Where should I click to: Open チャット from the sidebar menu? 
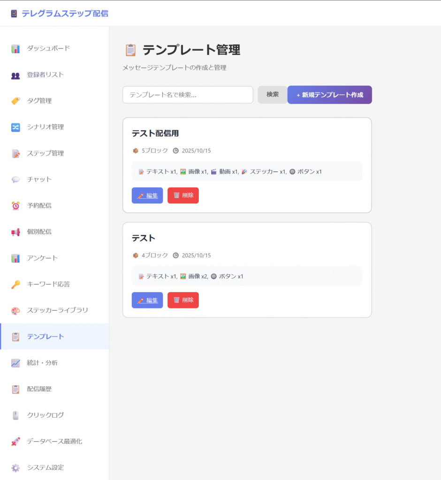point(39,179)
